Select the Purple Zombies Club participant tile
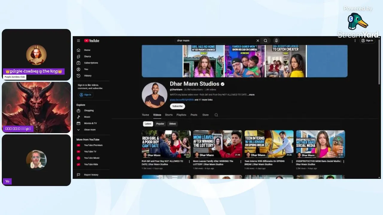Screen dimensions: 383x215 [36, 55]
